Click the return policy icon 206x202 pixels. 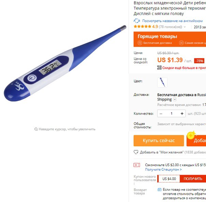tap(159, 190)
